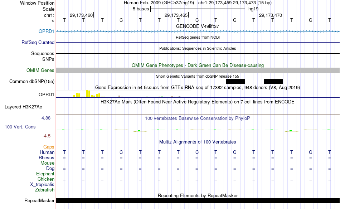Click the yellow GTEx expression bar chart
This screenshot has height=209, width=340.
pos(123,94)
